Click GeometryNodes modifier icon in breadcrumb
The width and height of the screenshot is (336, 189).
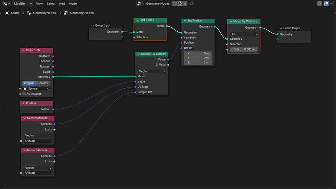29,13
